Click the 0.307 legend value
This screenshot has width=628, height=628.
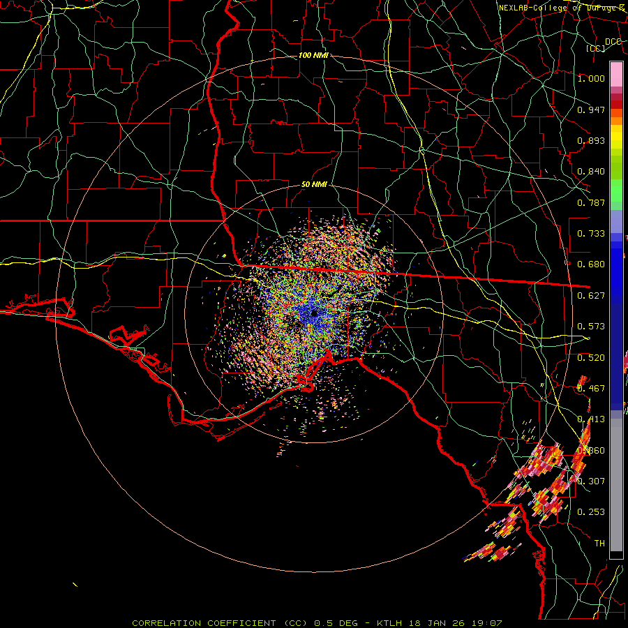click(591, 481)
